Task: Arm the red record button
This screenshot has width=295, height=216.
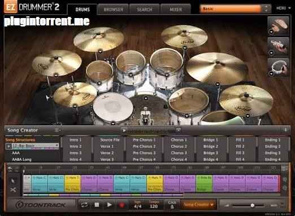Action: (x=122, y=205)
